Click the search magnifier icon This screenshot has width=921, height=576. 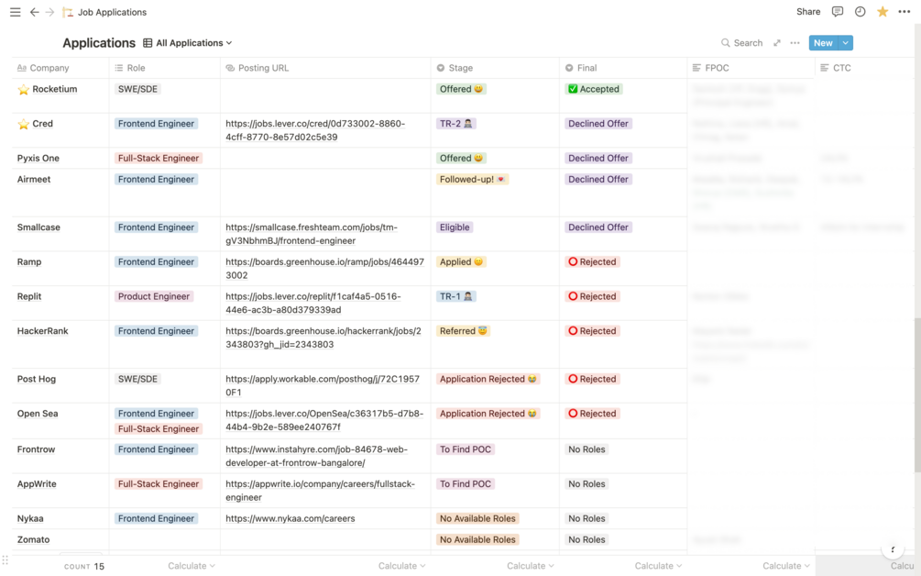coord(726,43)
